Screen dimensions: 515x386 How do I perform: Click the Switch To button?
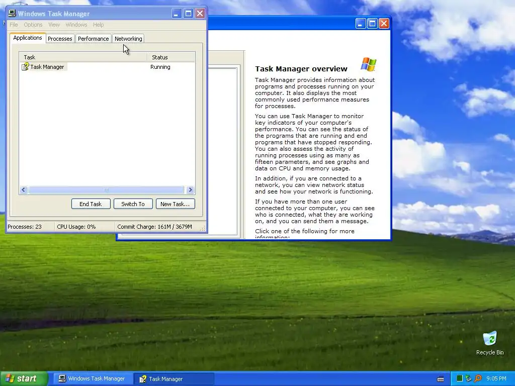(133, 204)
